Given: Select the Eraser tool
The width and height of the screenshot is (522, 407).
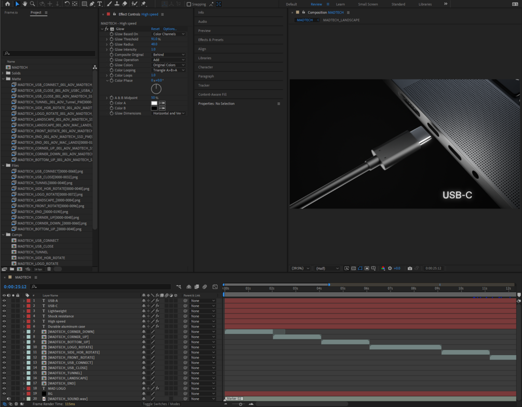Looking at the screenshot, I should click(x=125, y=4).
